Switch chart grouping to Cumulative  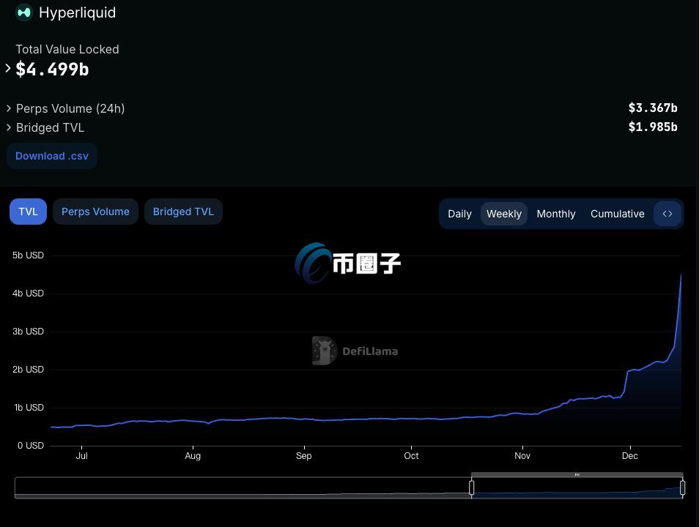click(x=618, y=214)
